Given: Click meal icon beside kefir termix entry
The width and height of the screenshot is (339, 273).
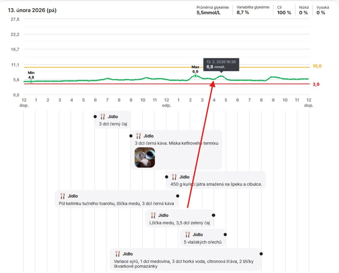Looking at the screenshot, I should (138, 136).
